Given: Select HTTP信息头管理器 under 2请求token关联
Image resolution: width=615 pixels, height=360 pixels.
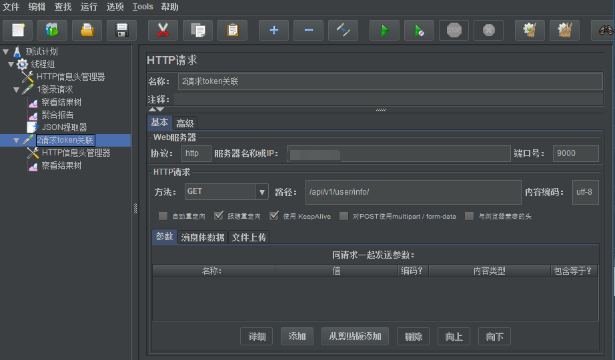Looking at the screenshot, I should click(76, 153).
